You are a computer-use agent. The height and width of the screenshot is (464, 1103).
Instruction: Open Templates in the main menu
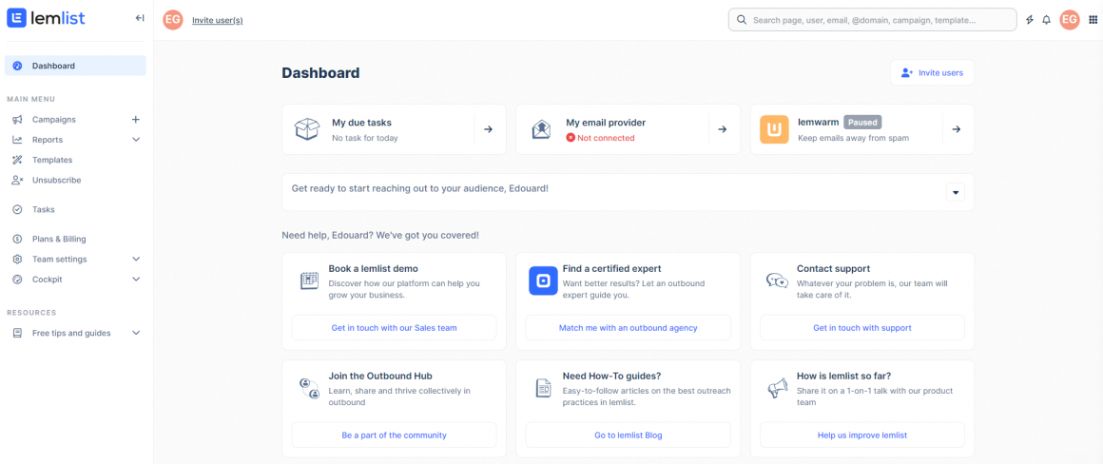coord(52,160)
